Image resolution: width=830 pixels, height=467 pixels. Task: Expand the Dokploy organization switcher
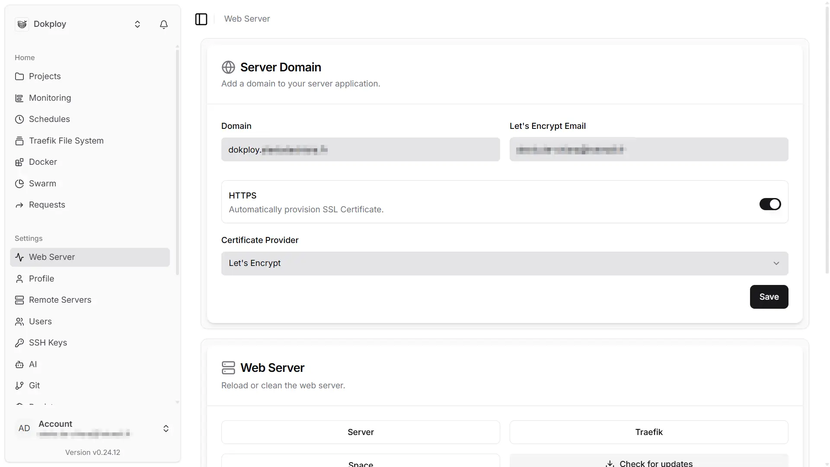(137, 25)
